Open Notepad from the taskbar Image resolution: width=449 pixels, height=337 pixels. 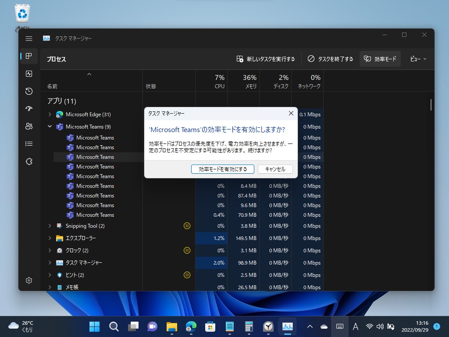pos(230,326)
